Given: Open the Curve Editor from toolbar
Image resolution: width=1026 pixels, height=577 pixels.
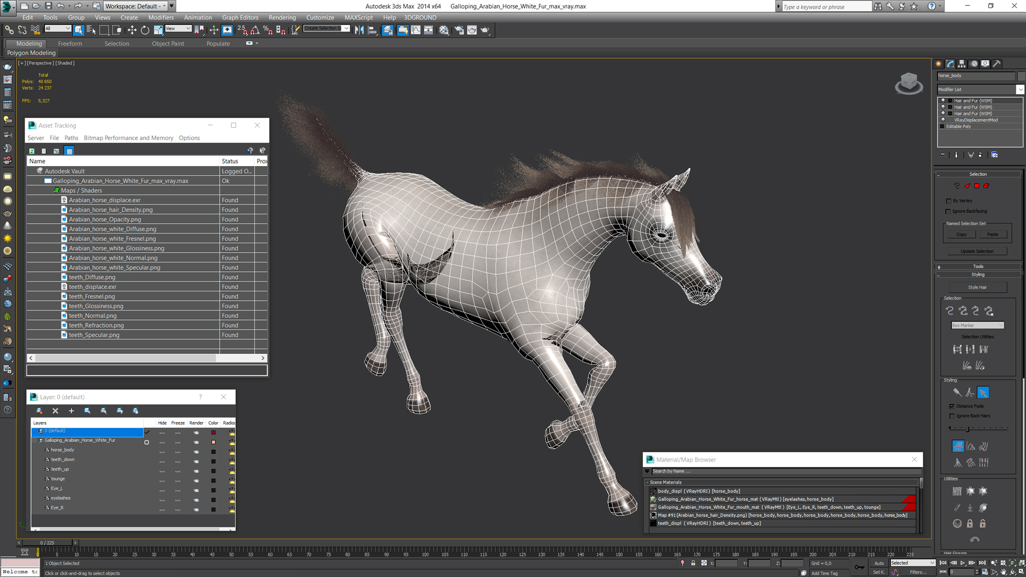Looking at the screenshot, I should (x=415, y=30).
